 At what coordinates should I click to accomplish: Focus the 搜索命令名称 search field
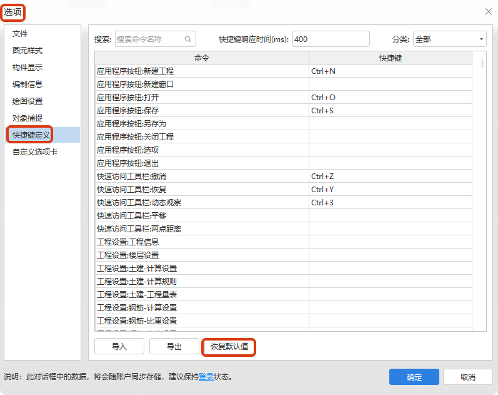coord(156,39)
